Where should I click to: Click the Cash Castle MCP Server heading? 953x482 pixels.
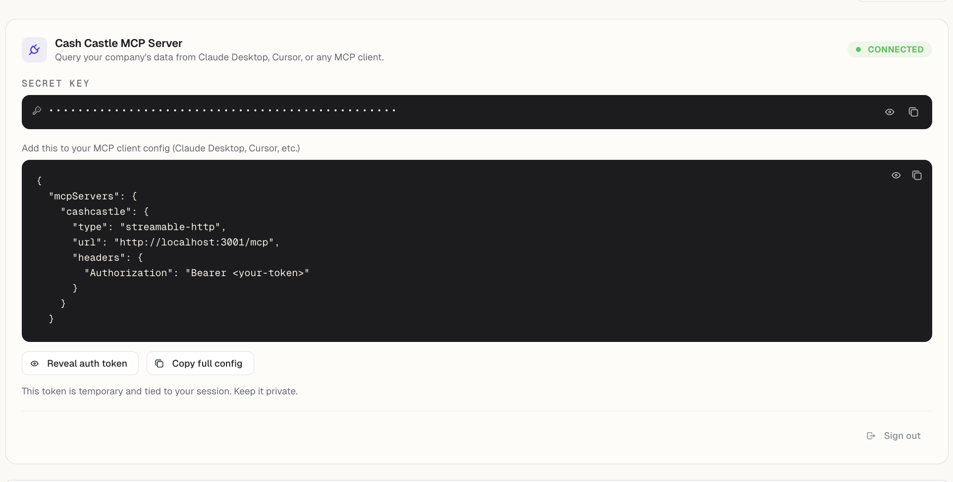pyautogui.click(x=118, y=43)
